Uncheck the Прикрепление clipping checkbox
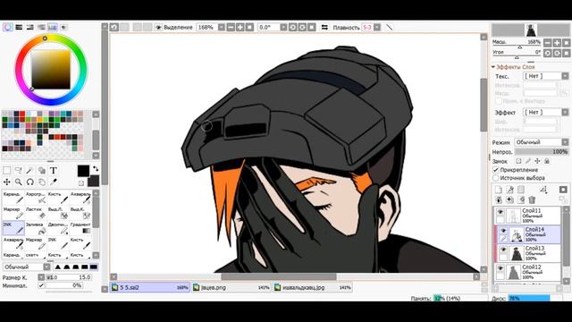Viewport: 572px width, 322px height. (496, 170)
